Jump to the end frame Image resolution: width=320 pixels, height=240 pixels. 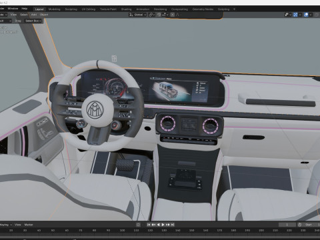(x=173, y=225)
